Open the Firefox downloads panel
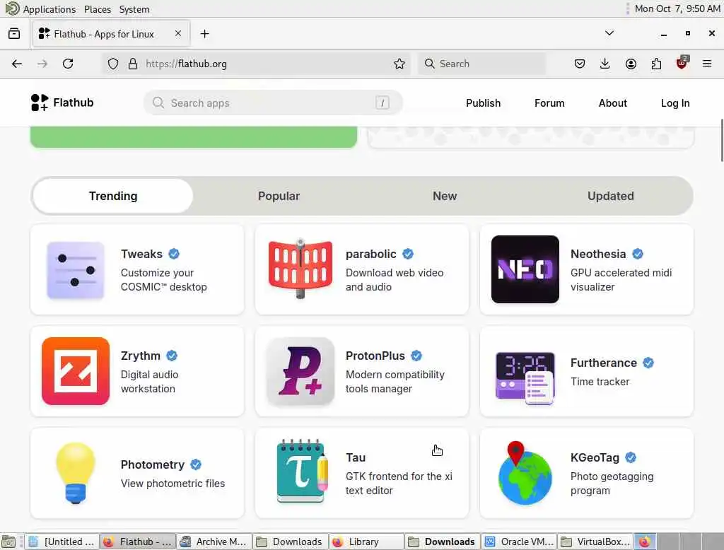Viewport: 724px width, 550px height. coord(605,64)
